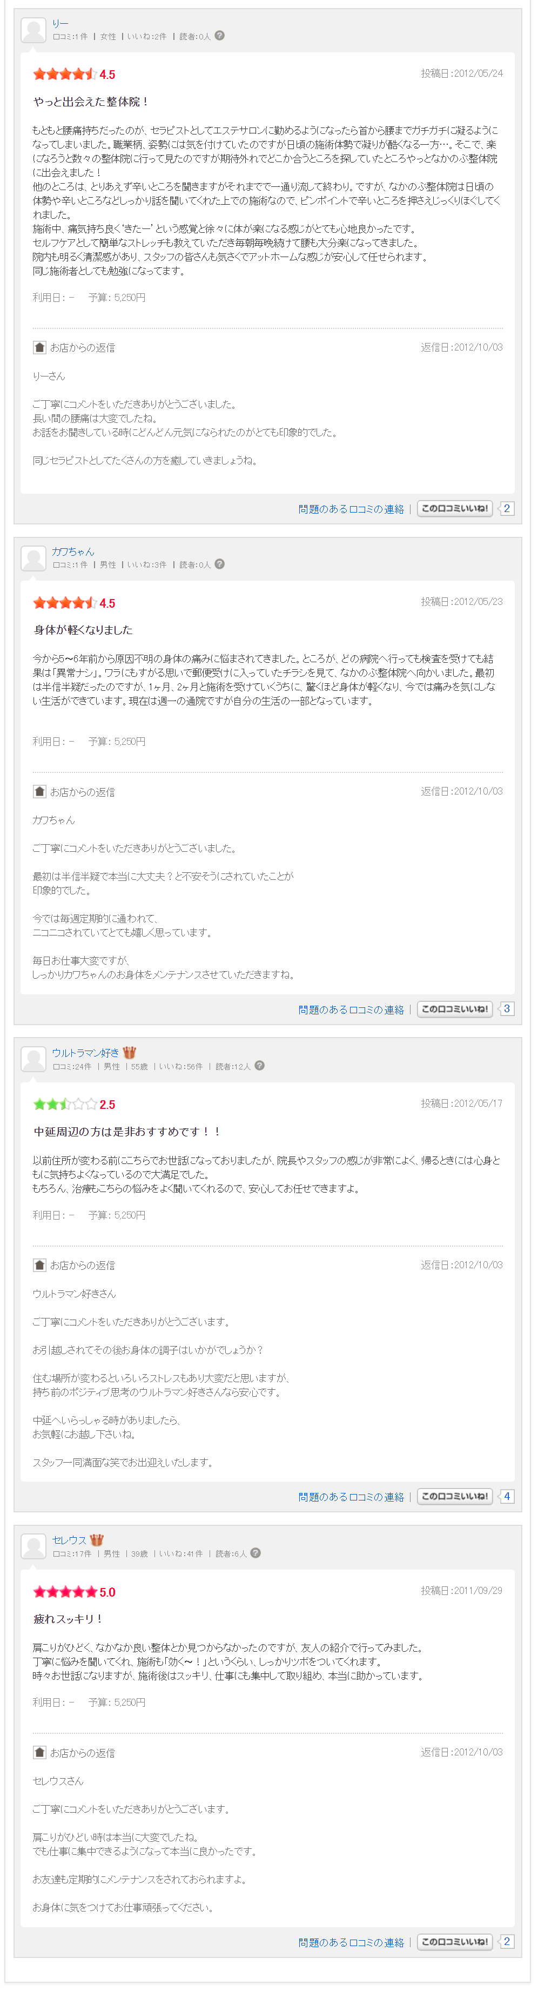Like the やっと出会えた整体院 review

coord(454,508)
